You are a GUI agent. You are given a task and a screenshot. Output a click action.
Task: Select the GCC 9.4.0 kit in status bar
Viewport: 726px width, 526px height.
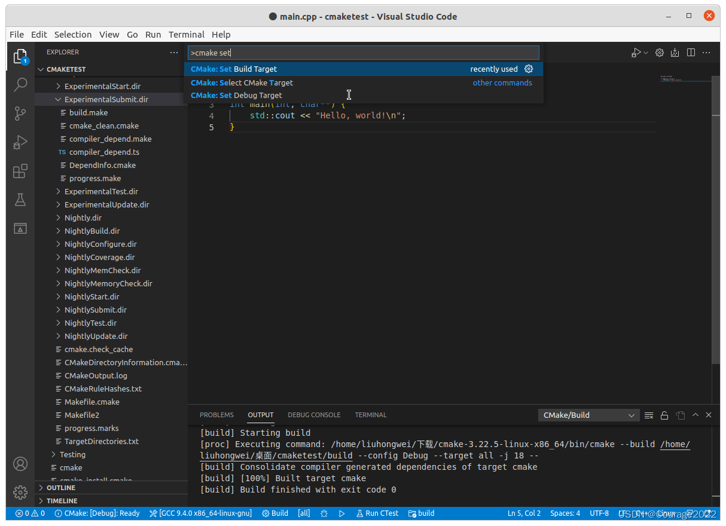coord(200,513)
